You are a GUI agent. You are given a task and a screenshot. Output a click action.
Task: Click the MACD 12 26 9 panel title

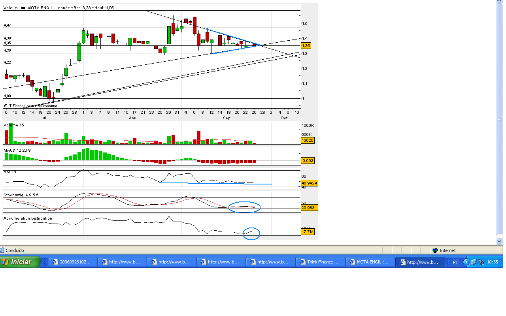pyautogui.click(x=17, y=150)
